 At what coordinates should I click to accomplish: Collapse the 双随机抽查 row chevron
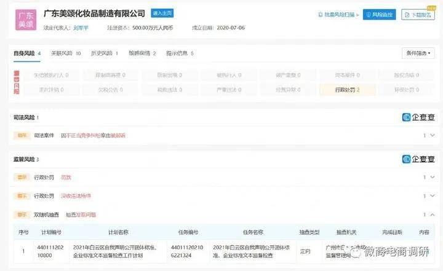[x=433, y=215]
